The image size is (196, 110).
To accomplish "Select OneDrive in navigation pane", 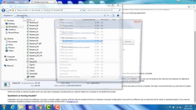I will coord(12,30).
